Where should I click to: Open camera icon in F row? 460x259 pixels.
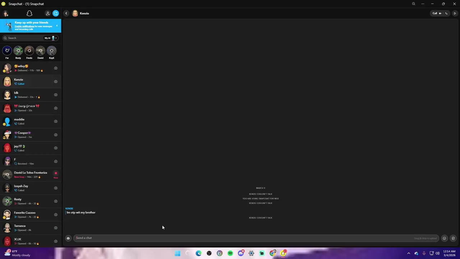coord(56,161)
